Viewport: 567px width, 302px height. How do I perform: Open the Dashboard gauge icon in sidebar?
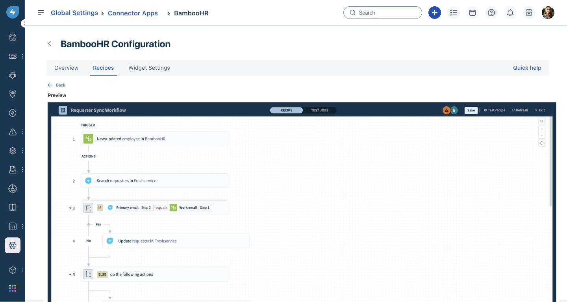click(x=13, y=37)
